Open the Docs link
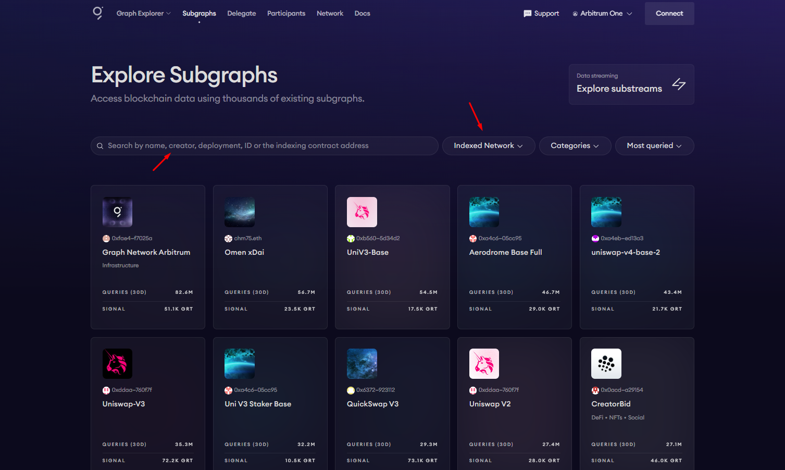Viewport: 785px width, 470px height. tap(362, 14)
